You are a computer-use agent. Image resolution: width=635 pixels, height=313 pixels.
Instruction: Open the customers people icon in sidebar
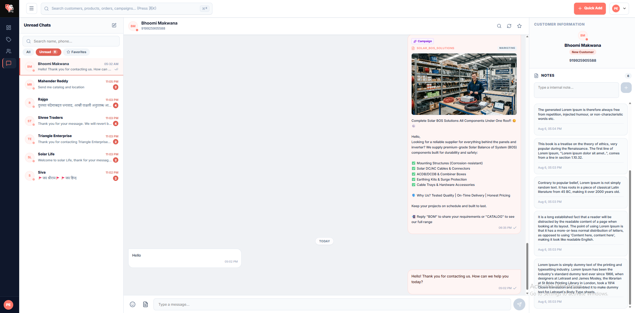pyautogui.click(x=9, y=51)
